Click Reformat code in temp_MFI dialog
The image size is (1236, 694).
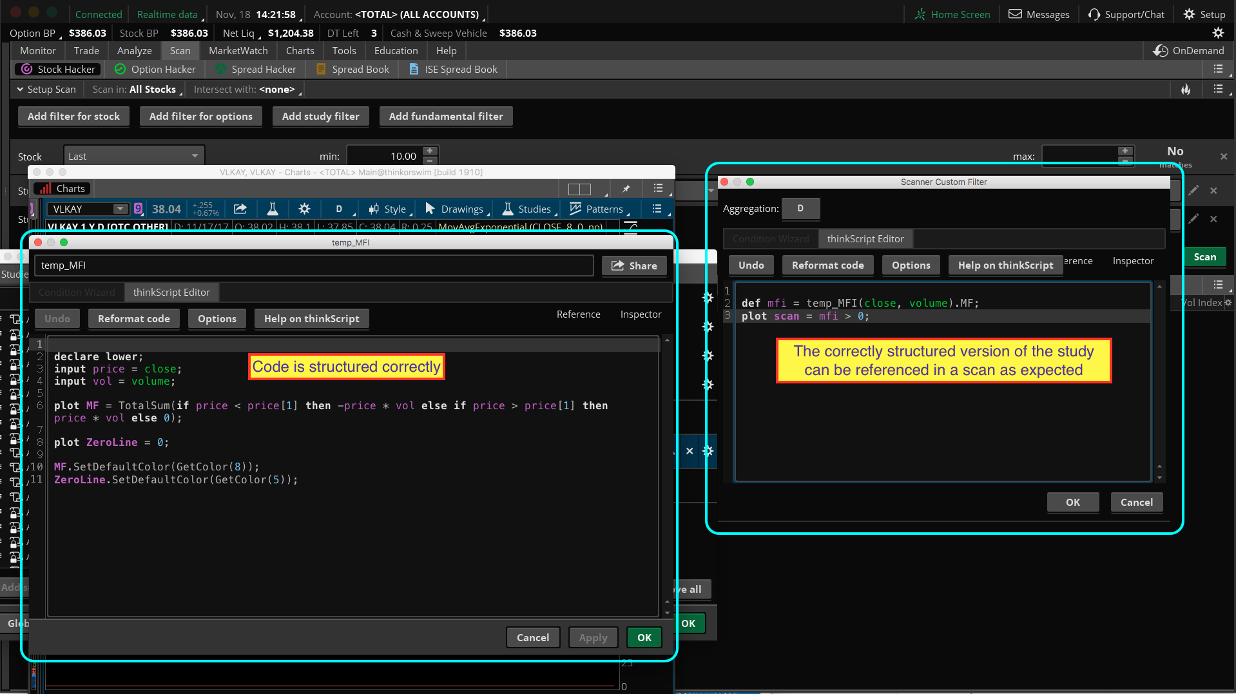tap(134, 318)
